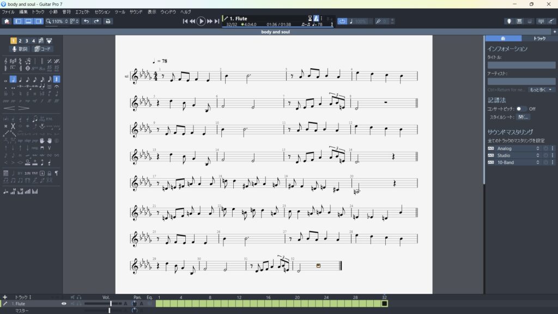Click the fermata icon
Image resolution: width=558 pixels, height=314 pixels.
(57, 87)
